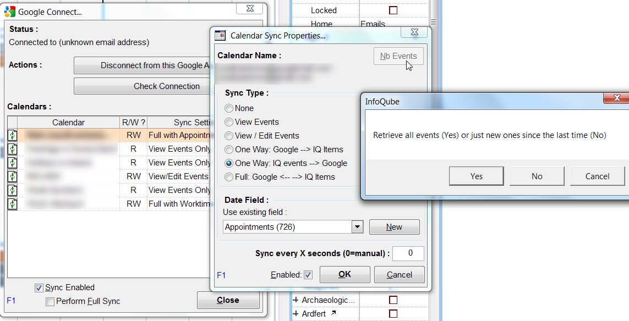The width and height of the screenshot is (629, 321).
Task: Open F1 help in Calendar Sync Properties
Action: 221,275
